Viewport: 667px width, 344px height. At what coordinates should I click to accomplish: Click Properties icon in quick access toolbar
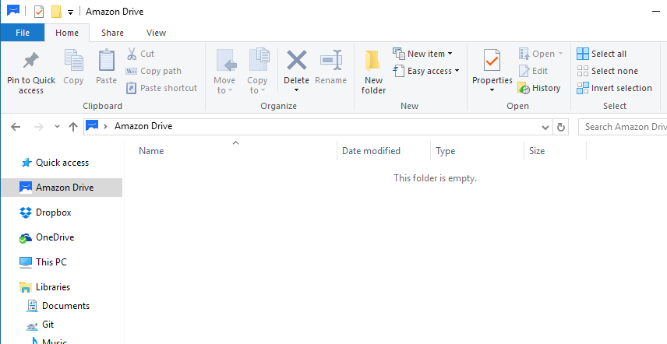tap(39, 12)
